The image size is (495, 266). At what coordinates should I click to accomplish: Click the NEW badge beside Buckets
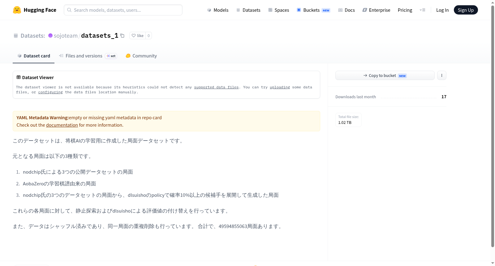(x=326, y=10)
